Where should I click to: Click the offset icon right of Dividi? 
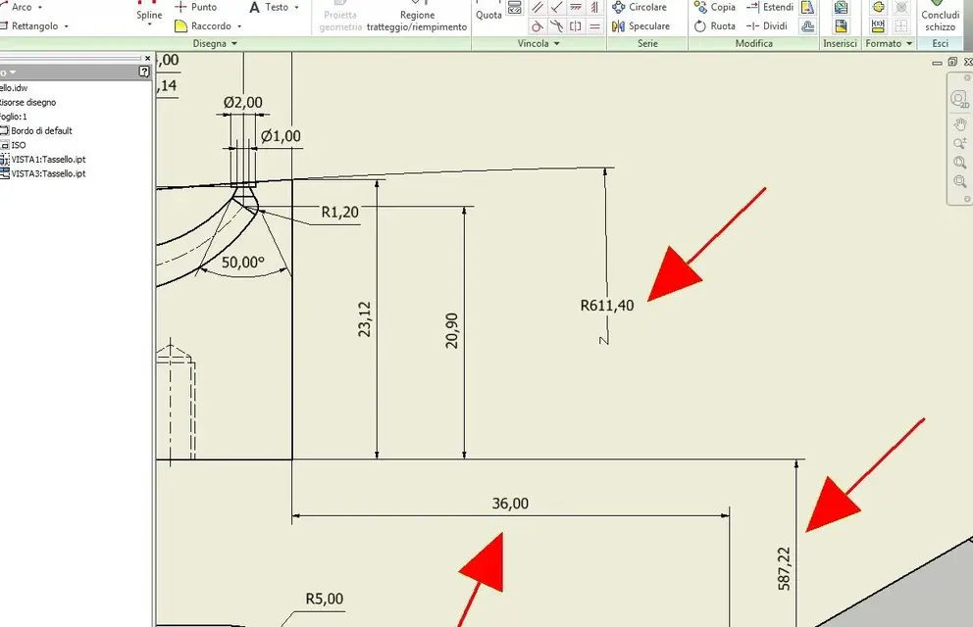(807, 26)
